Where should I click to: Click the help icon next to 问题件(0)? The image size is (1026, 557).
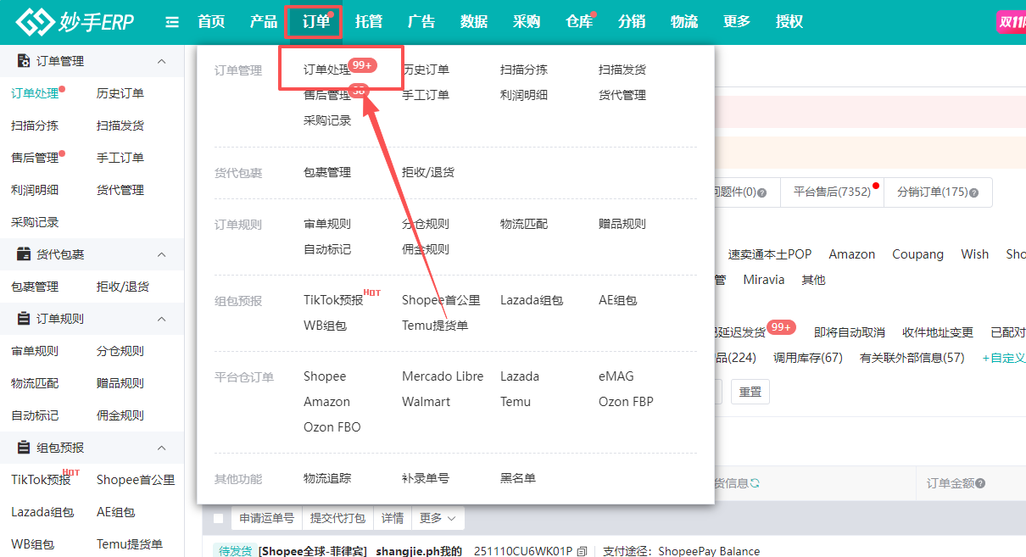pyautogui.click(x=761, y=192)
